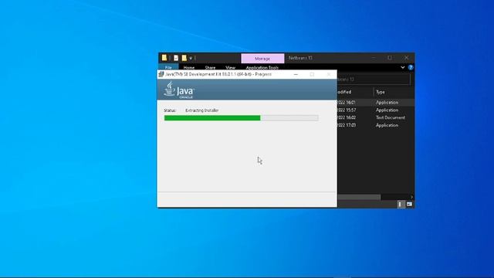Select the Text Document file row

376,117
